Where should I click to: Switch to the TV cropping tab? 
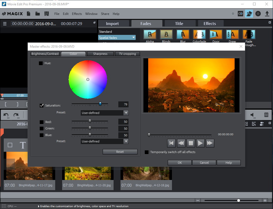[x=127, y=54]
